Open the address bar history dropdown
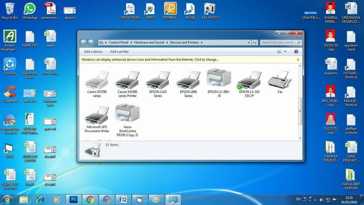364x205 pixels. pos(249,43)
